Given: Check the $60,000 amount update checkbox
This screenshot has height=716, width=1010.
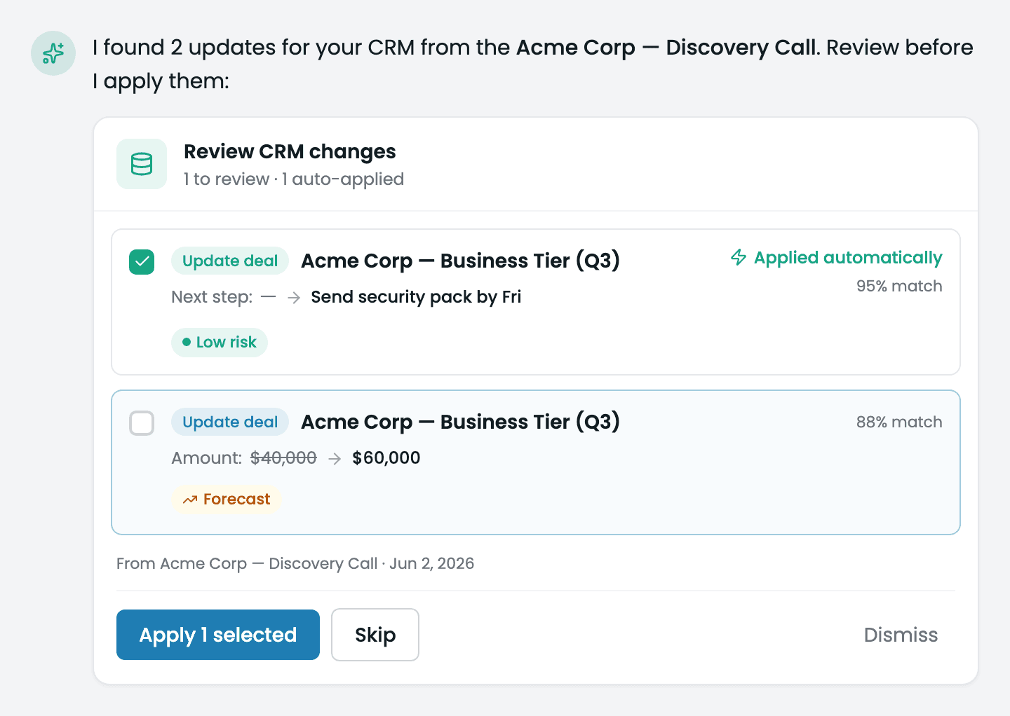Looking at the screenshot, I should 142,423.
